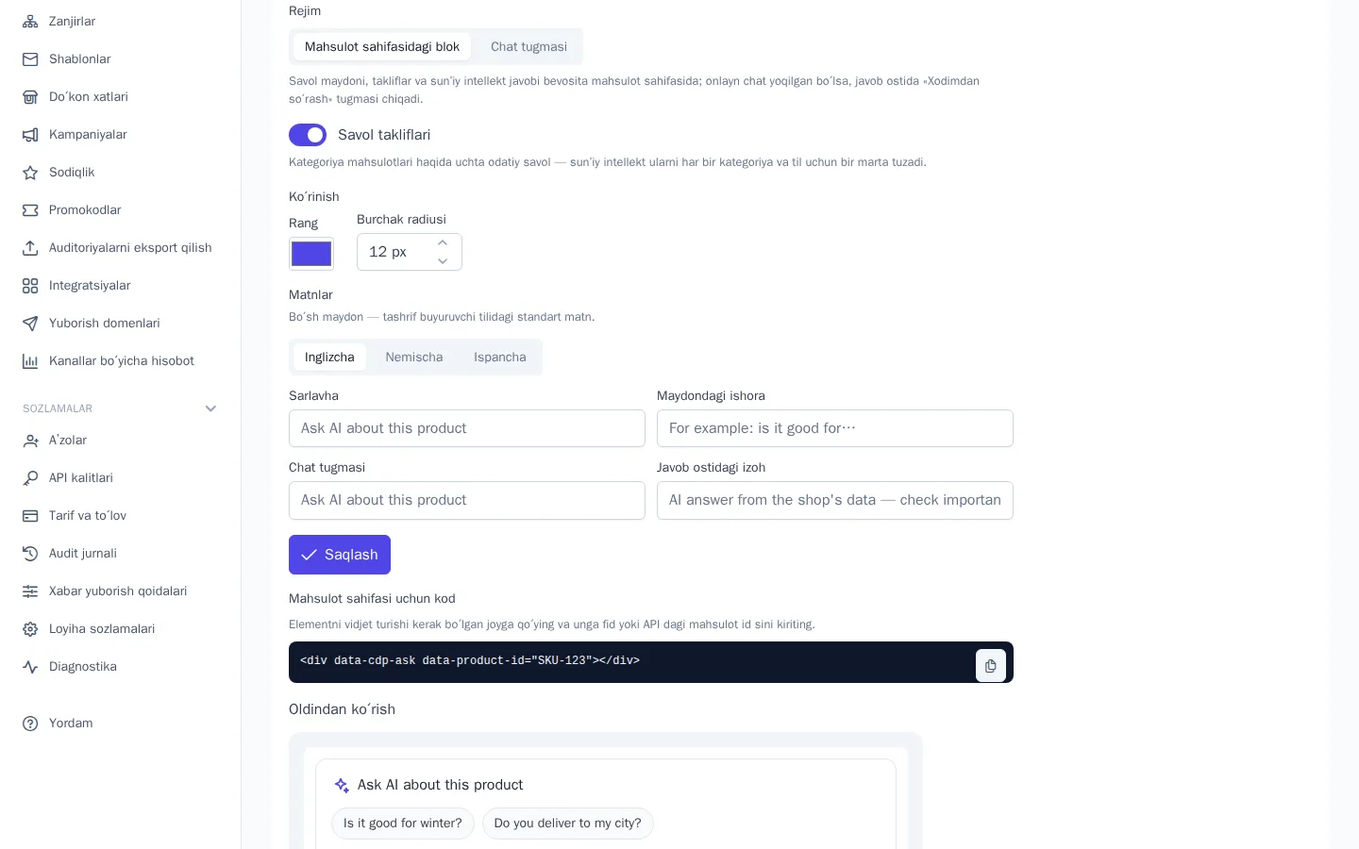Toggle the Savol takliflari switch
Viewport: 1359px width, 849px height.
point(308,135)
